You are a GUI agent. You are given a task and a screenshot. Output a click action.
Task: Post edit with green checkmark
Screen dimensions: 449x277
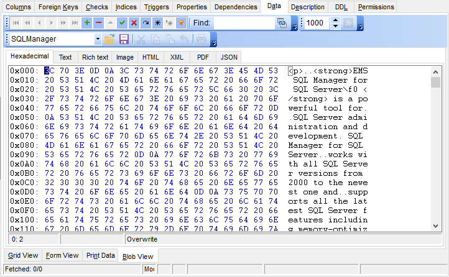(x=123, y=23)
